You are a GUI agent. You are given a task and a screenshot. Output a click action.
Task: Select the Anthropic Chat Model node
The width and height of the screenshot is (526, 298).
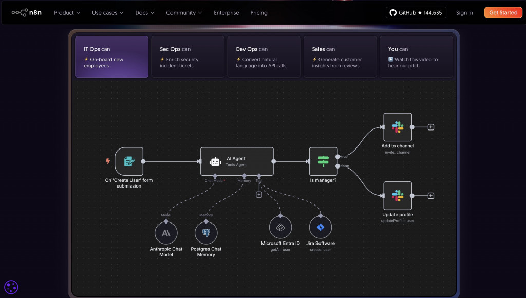(166, 233)
